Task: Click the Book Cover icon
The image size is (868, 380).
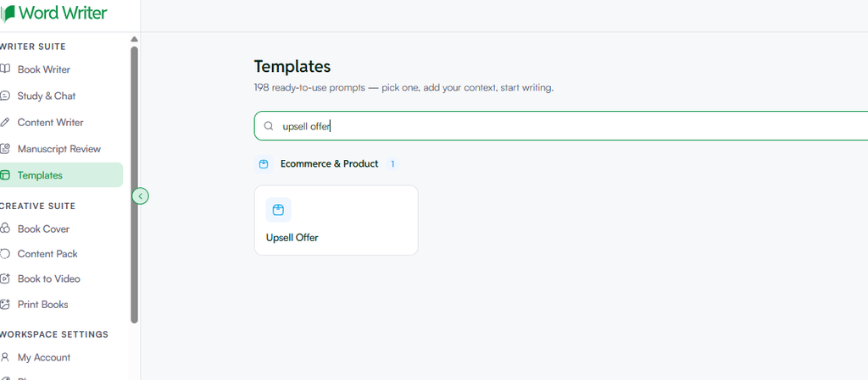Action: [x=5, y=229]
